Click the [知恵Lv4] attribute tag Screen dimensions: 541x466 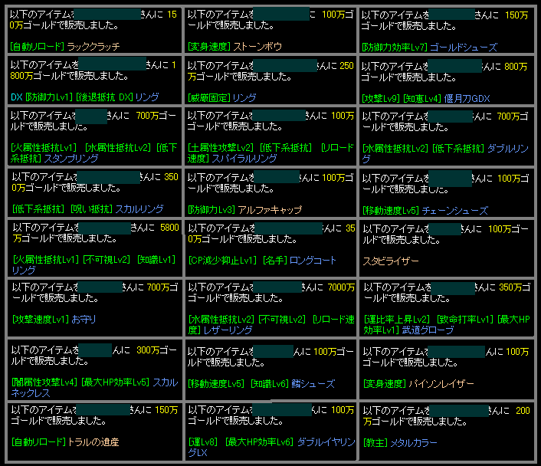pyautogui.click(x=422, y=98)
